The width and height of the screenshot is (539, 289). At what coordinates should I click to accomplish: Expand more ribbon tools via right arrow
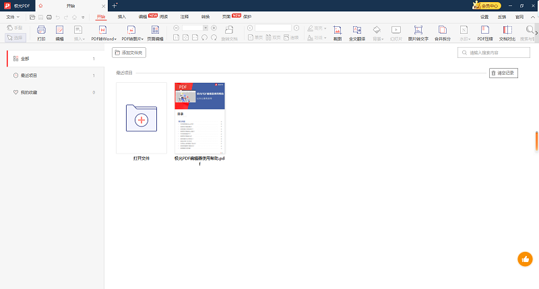(x=536, y=33)
